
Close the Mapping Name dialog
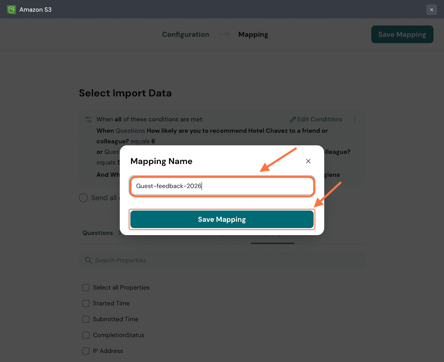(308, 161)
